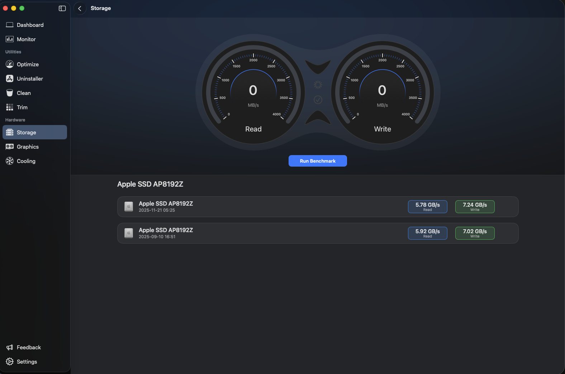Click the Storage drive stack icon
This screenshot has width=565, height=374.
click(10, 132)
